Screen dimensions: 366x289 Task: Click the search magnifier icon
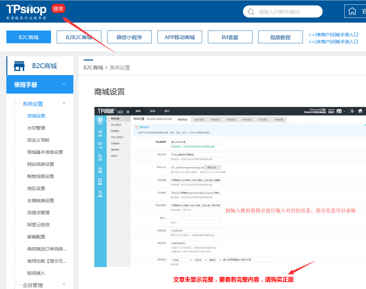(x=251, y=12)
